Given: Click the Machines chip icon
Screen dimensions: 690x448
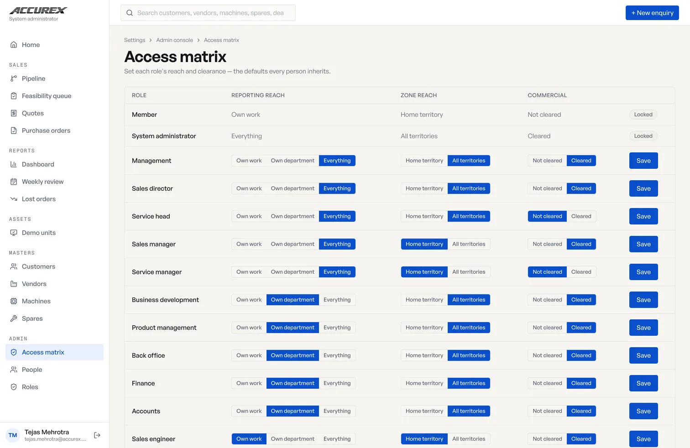Looking at the screenshot, I should click(x=14, y=301).
